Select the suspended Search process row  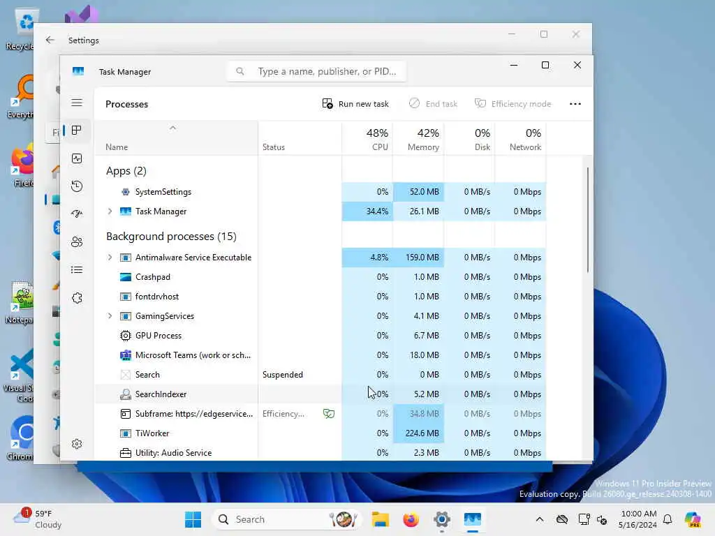point(321,375)
